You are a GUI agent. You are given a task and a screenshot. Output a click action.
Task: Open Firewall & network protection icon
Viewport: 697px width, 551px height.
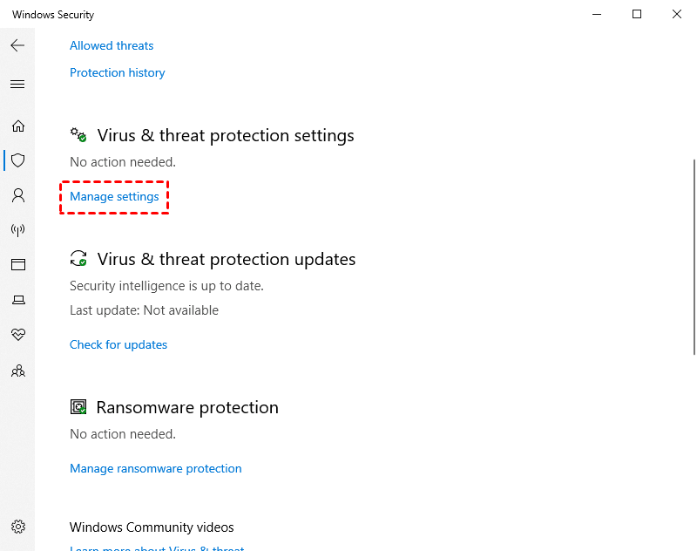[17, 230]
